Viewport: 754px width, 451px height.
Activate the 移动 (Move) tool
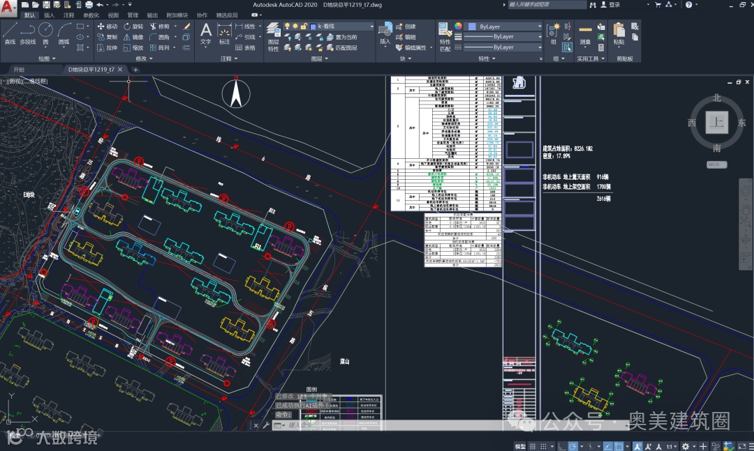pyautogui.click(x=107, y=26)
